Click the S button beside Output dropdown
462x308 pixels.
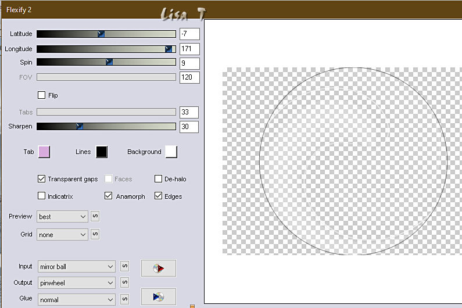[x=125, y=282]
